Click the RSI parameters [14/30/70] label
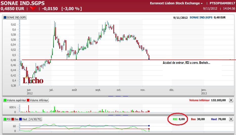This screenshot has width=236, height=135. [35, 119]
